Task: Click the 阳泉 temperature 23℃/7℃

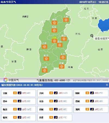Action: point(99,93)
